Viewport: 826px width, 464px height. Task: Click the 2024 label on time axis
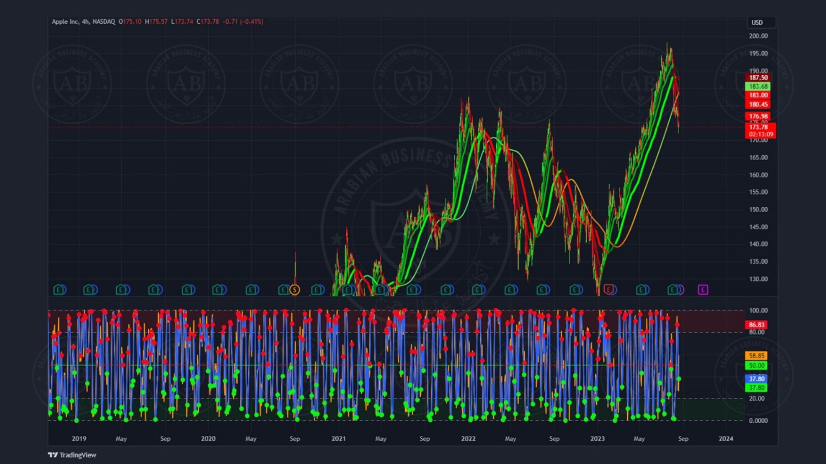[726, 439]
